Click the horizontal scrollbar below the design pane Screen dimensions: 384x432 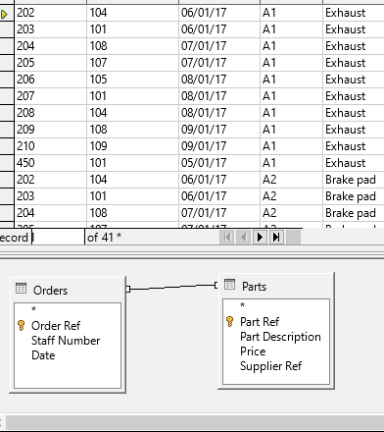tap(195, 422)
